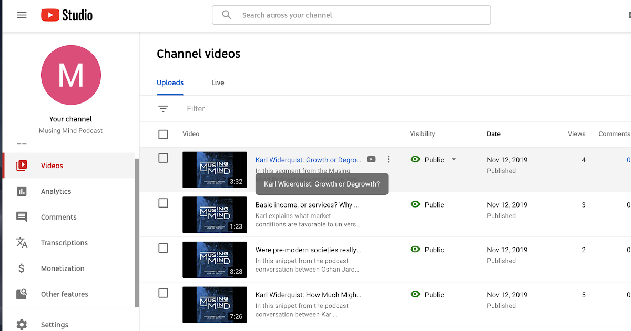Open Analytics in the sidebar
The height and width of the screenshot is (331, 631).
coord(69,191)
